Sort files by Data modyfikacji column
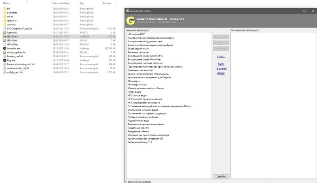317x183 pixels. click(60, 3)
